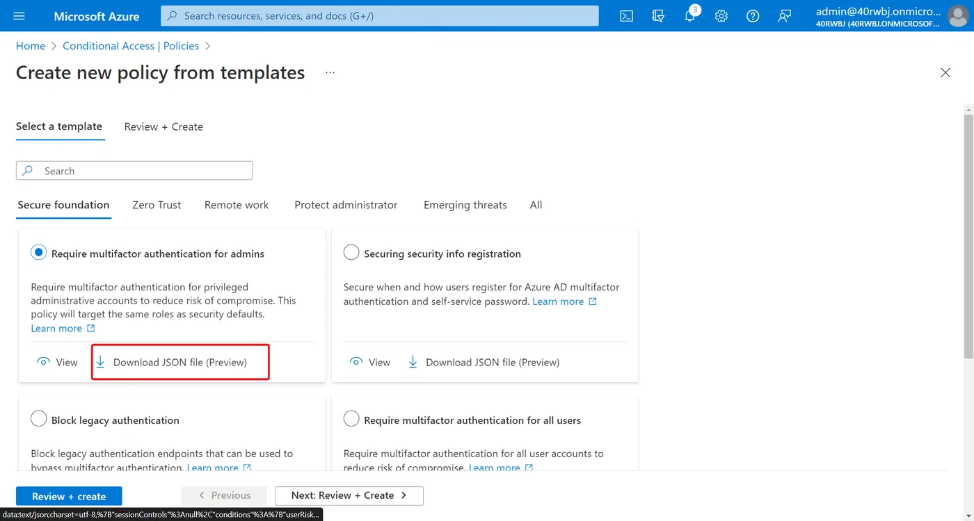Open Learn more link for all users MFA template
Viewport: 974px width, 521px height.
click(x=501, y=468)
